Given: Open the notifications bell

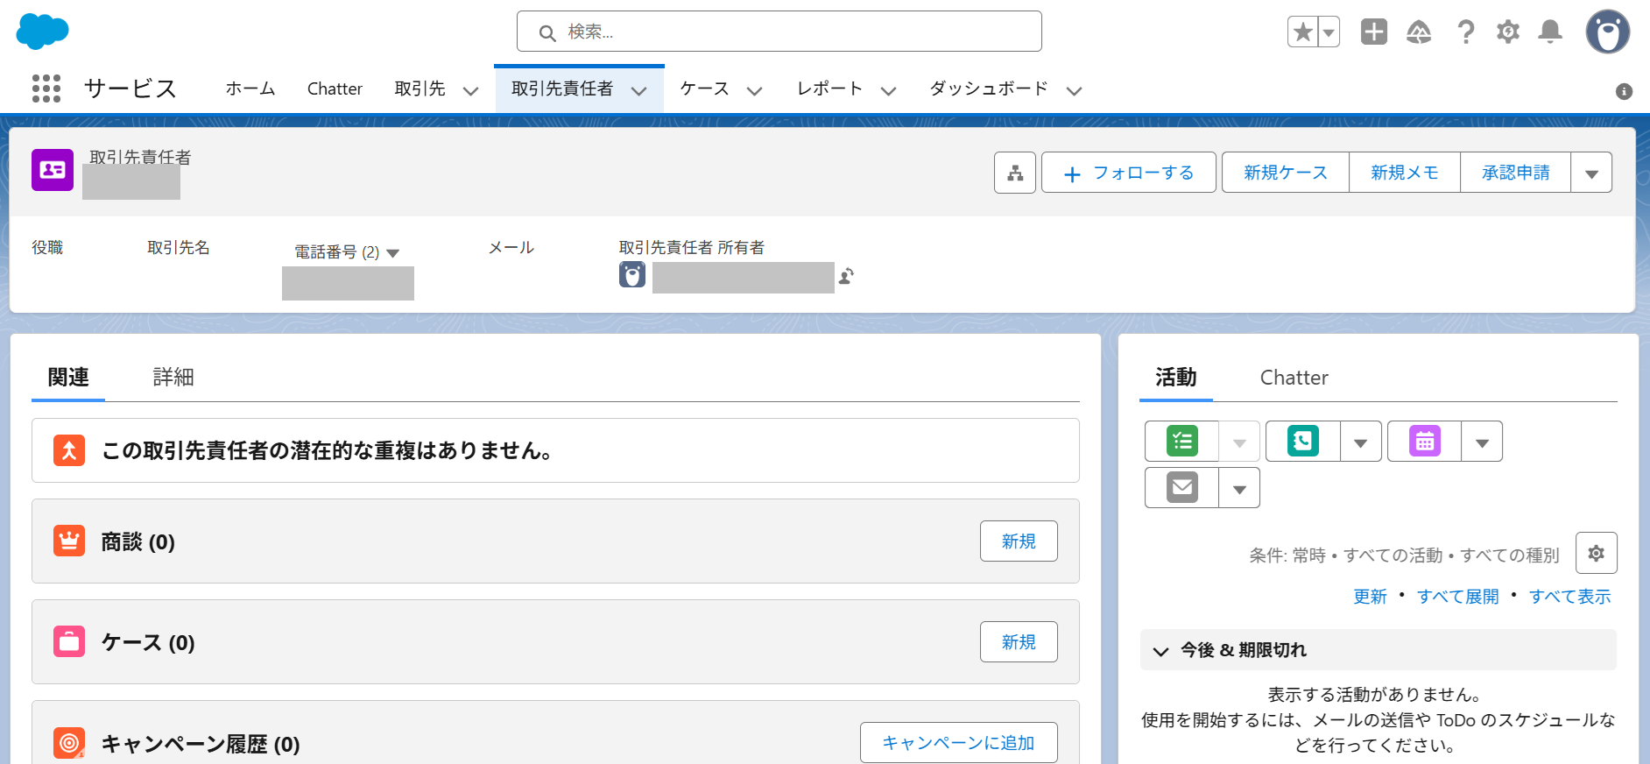Looking at the screenshot, I should click(1551, 32).
